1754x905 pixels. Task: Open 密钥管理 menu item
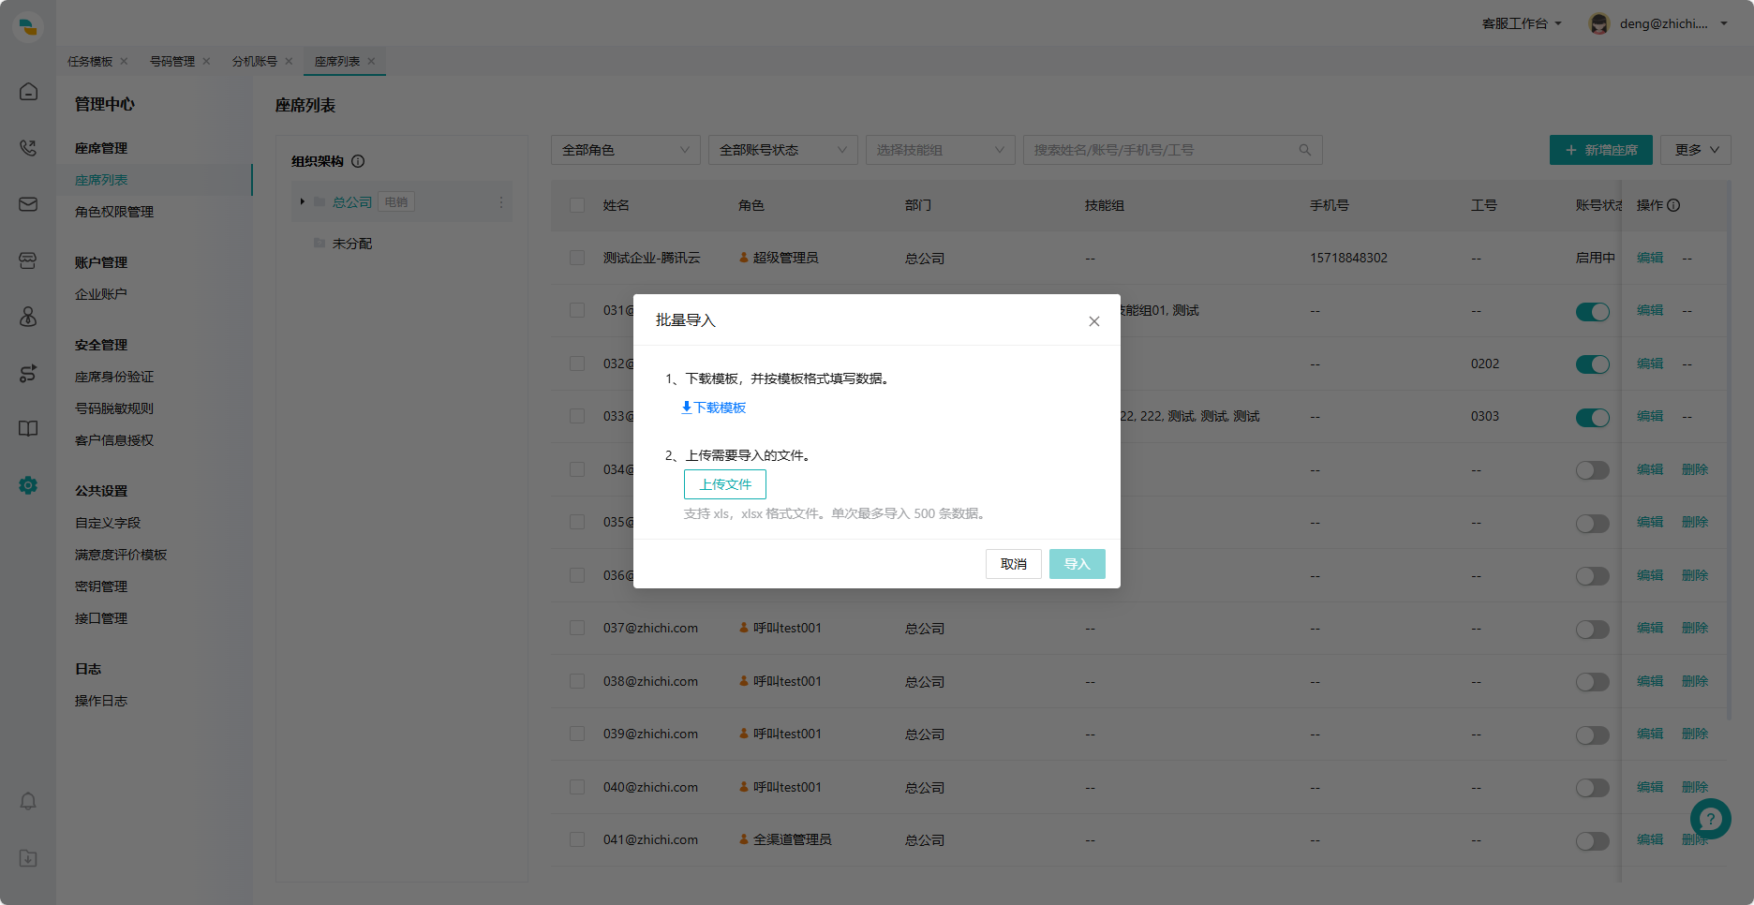pyautogui.click(x=101, y=586)
